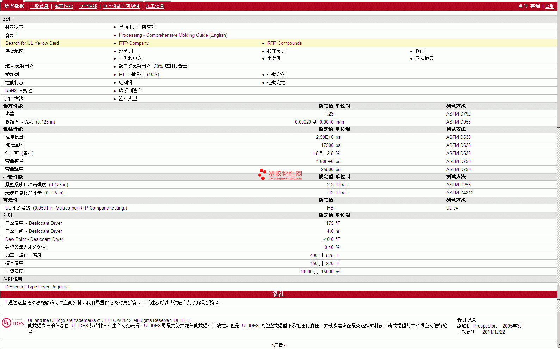
Task: Click ASTM D256 test method text
Action: pyautogui.click(x=458, y=185)
